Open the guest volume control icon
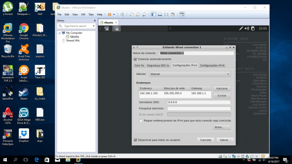This screenshot has width=292, height=164. (x=247, y=29)
